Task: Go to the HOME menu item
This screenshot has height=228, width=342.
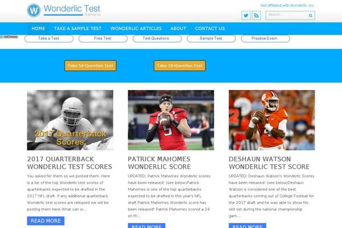Action: [38, 28]
